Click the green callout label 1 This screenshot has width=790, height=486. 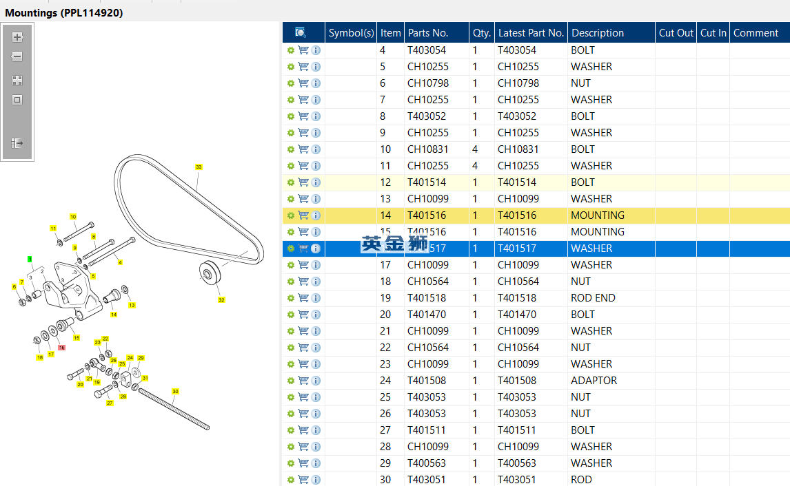(x=30, y=259)
